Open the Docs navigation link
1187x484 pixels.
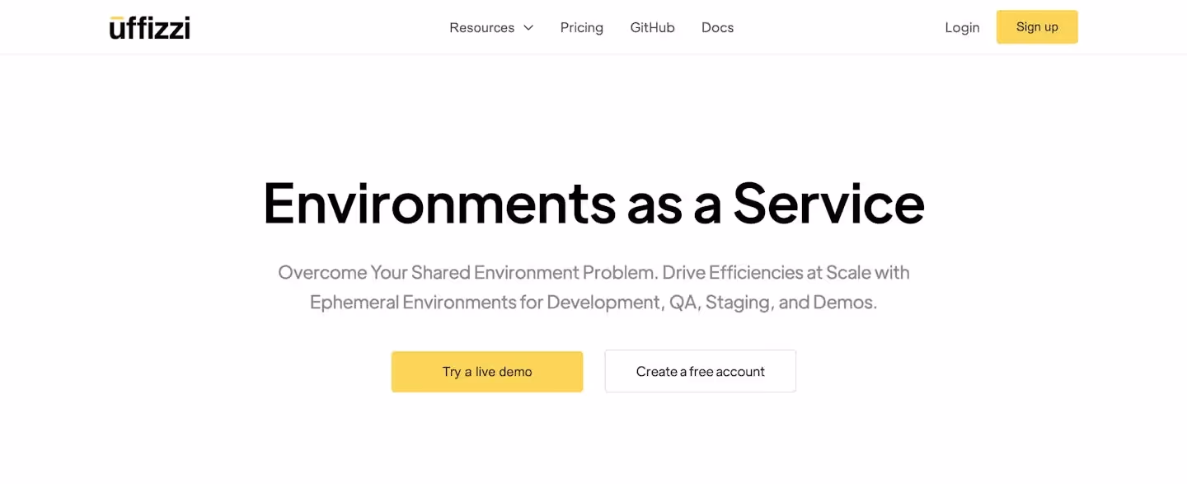[717, 27]
